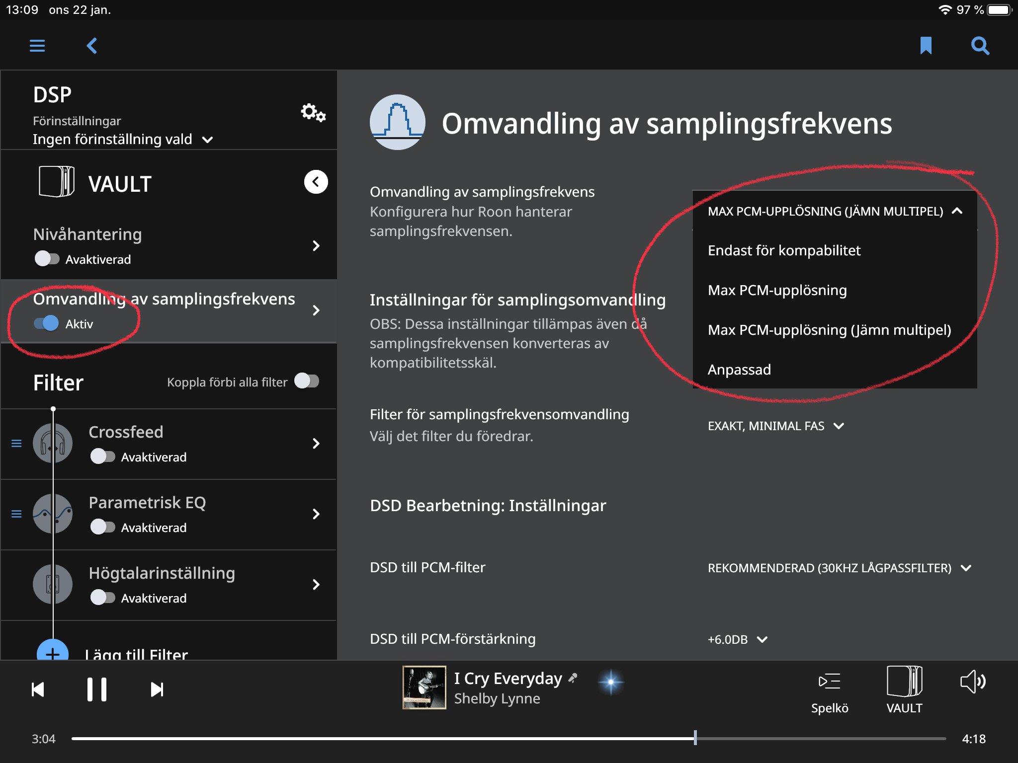Pause the current track

click(97, 689)
